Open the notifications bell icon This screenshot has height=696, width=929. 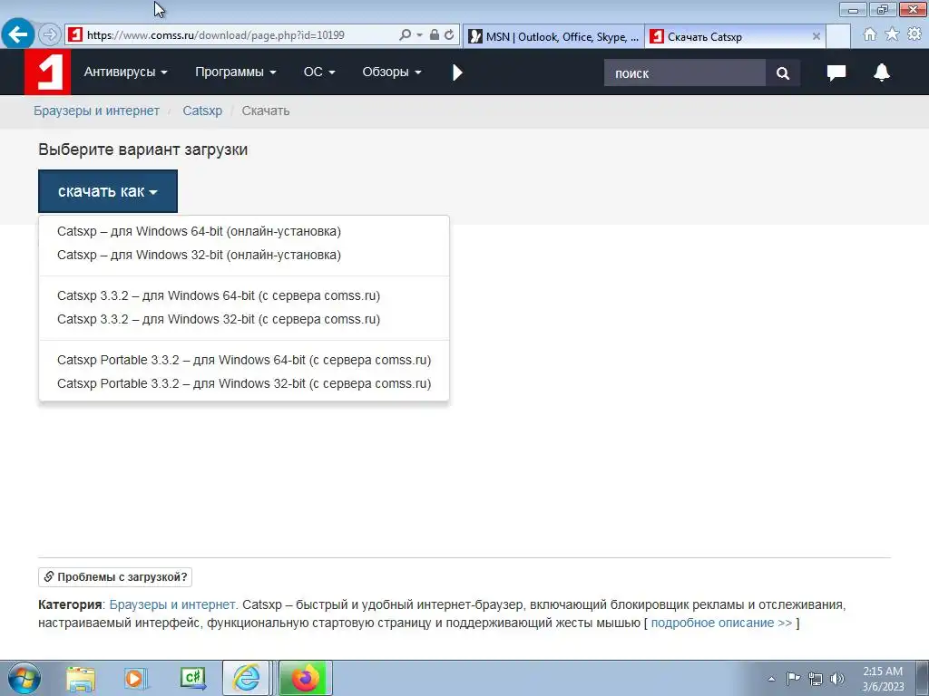pos(882,72)
